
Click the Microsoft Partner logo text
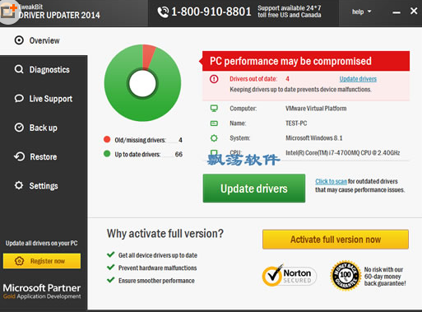[42, 291]
